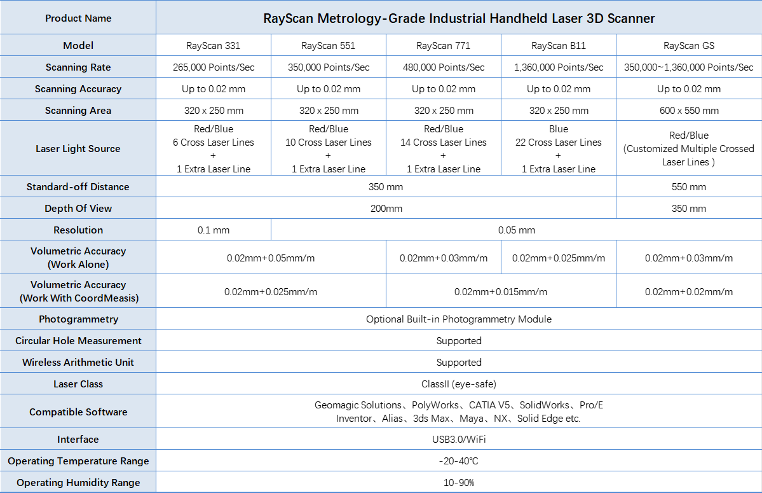Viewport: 762px width, 493px height.
Task: Click the 'Standard-off Distance' row label
Action: coord(78,186)
